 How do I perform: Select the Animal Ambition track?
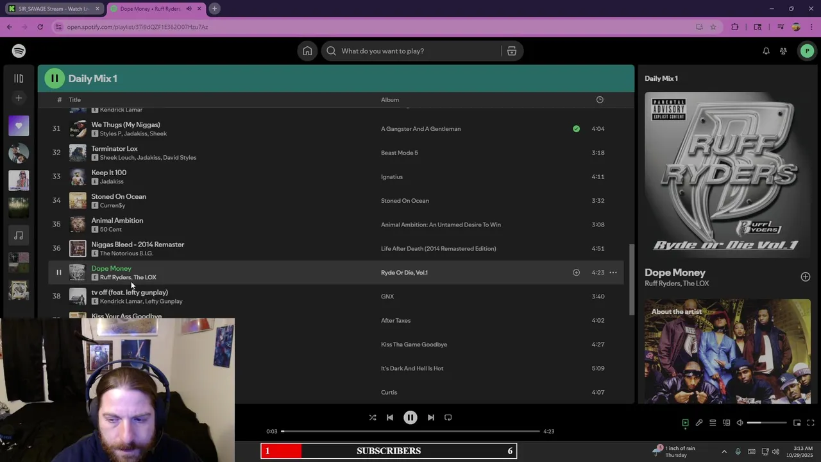[x=336, y=225]
